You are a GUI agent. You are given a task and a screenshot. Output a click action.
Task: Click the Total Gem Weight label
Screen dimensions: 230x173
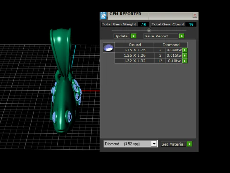[119, 25]
